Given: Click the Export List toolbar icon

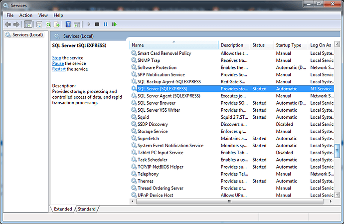Looking at the screenshot, I should pos(57,24).
